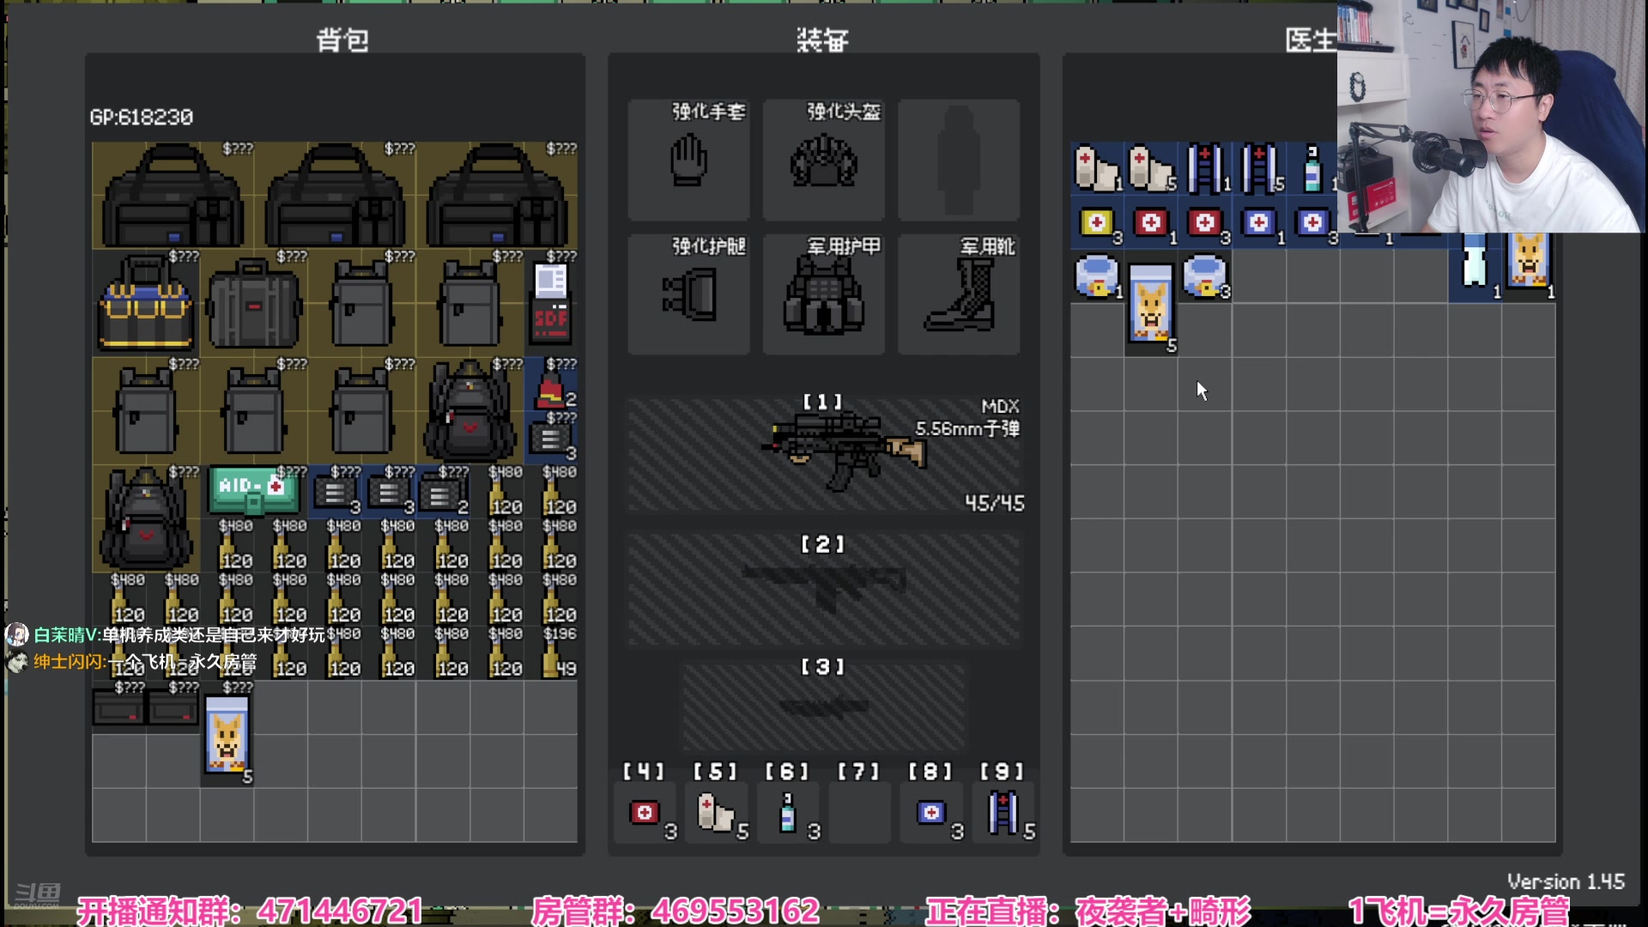
Task: Select the first blue pill jar in shop
Action: click(x=1097, y=276)
